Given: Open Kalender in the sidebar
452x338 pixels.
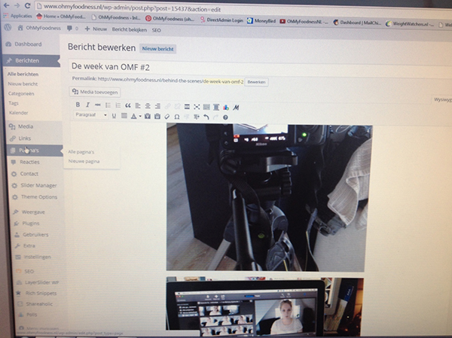Looking at the screenshot, I should point(18,113).
